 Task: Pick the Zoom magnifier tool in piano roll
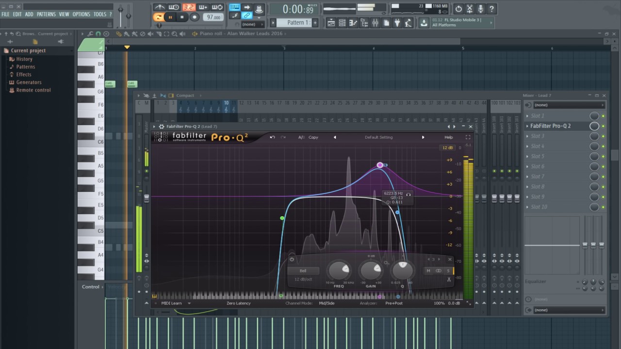pyautogui.click(x=174, y=34)
